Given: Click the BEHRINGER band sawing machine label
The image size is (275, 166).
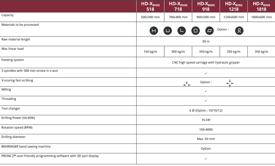Looking at the screenshot, I should pyautogui.click(x=26, y=146).
